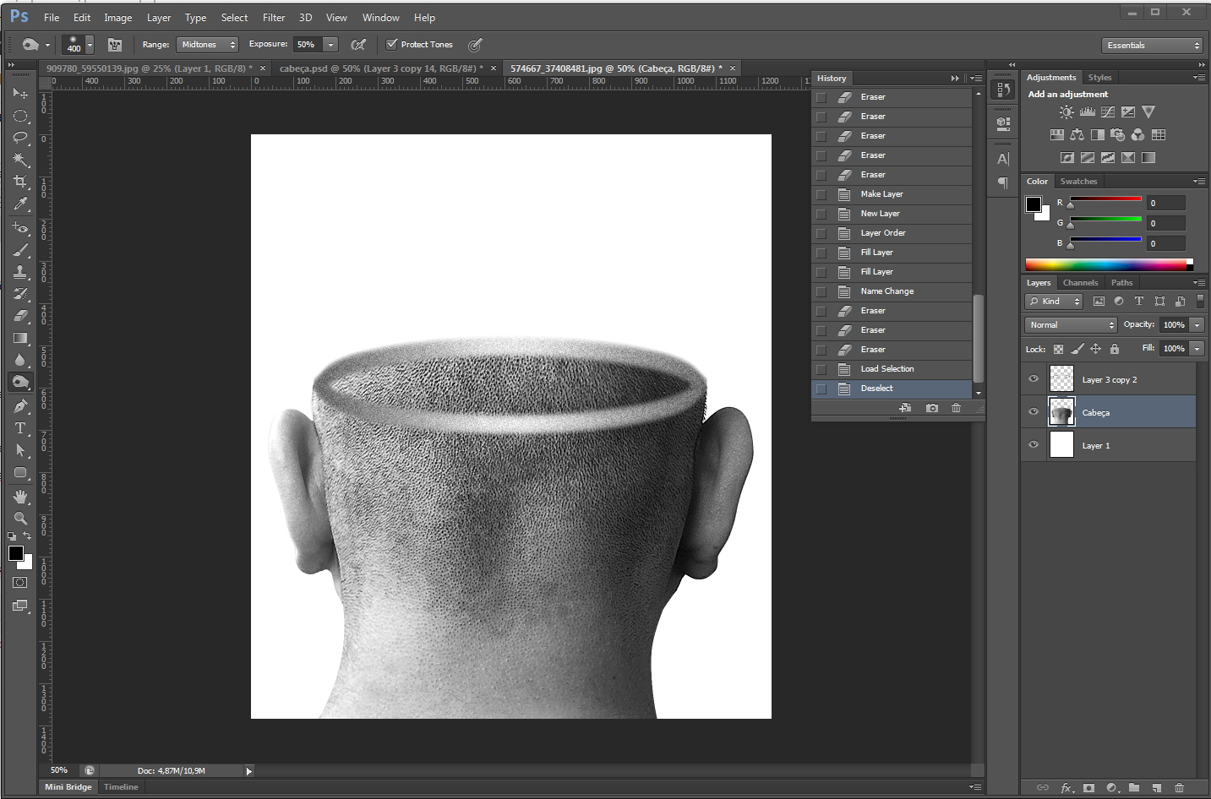Viewport: 1211px width, 799px height.
Task: Select the Horizontal Type tool
Action: point(20,428)
